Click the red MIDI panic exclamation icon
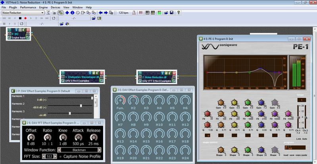The image size is (317, 164). [141, 13]
